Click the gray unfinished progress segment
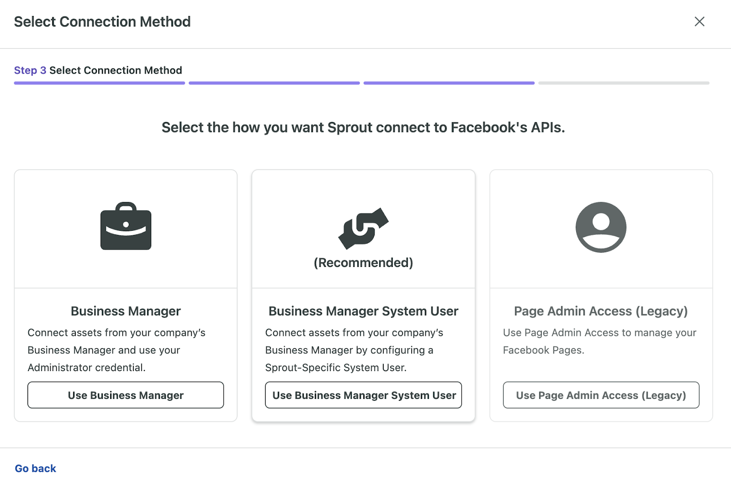Image resolution: width=731 pixels, height=484 pixels. pyautogui.click(x=623, y=83)
